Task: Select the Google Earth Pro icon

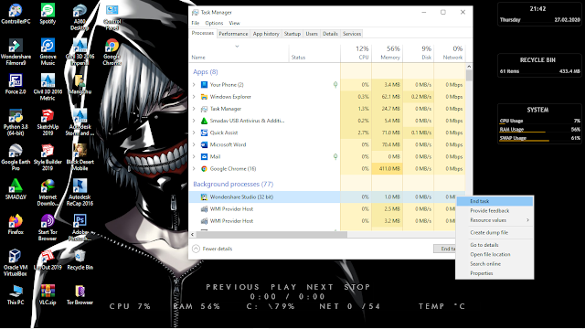Action: click(x=16, y=157)
